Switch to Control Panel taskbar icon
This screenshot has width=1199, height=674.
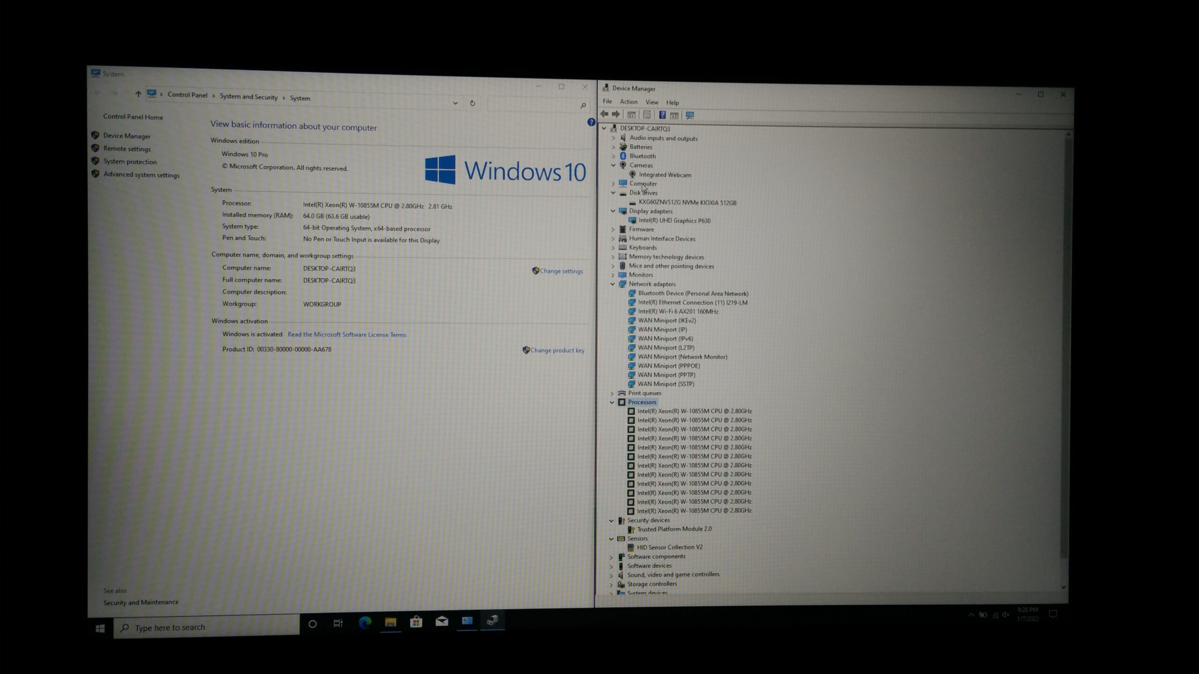(x=467, y=621)
